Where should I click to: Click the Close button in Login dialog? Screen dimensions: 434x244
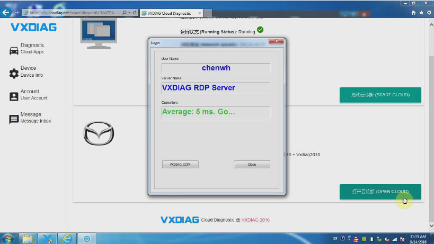point(252,165)
